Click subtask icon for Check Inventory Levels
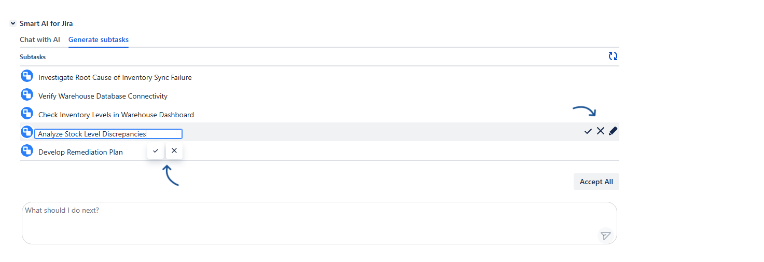The height and width of the screenshot is (262, 764). 27,114
